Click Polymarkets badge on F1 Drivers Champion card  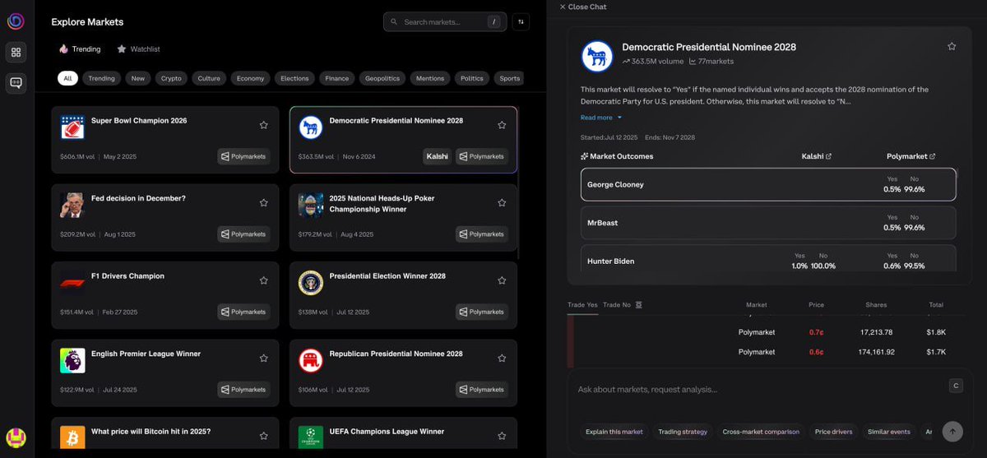coord(243,312)
